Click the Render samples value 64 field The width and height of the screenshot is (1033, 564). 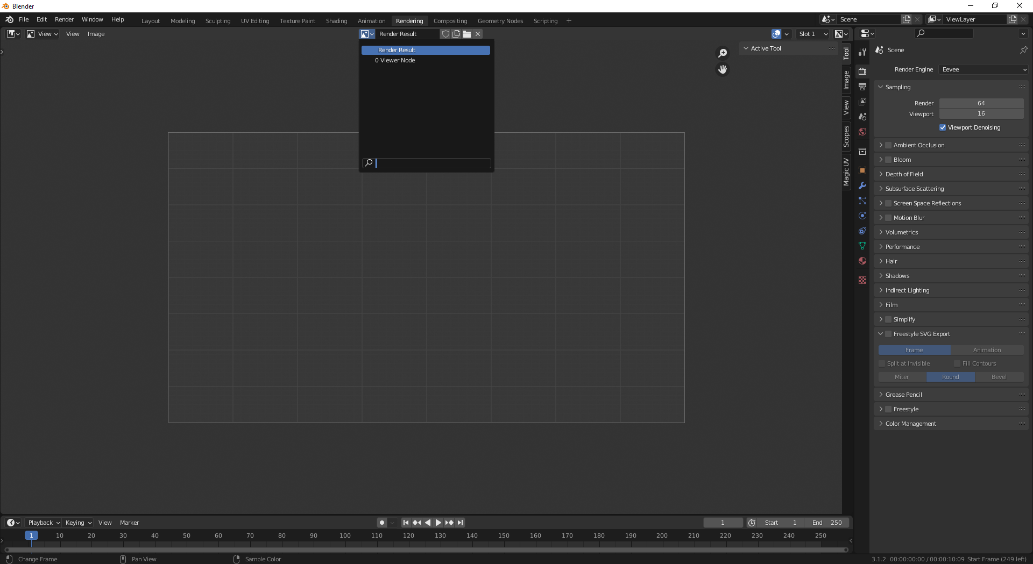point(981,103)
